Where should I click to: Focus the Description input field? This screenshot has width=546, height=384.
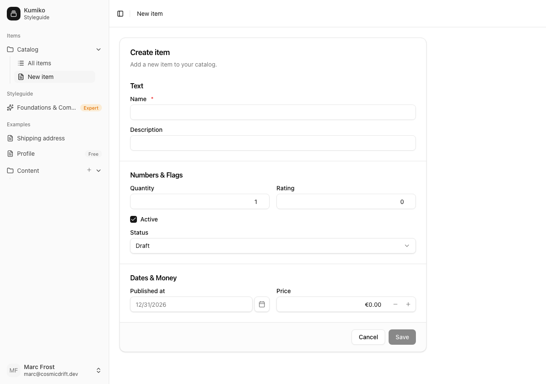(x=273, y=143)
